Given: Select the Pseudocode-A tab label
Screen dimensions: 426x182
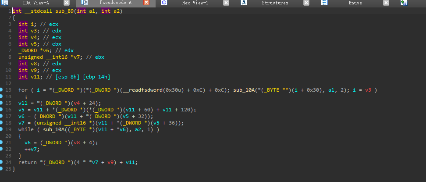Looking at the screenshot, I should pos(115,3).
